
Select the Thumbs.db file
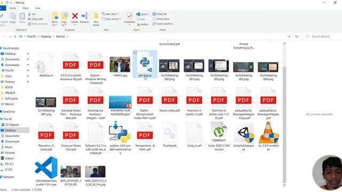coord(169,135)
